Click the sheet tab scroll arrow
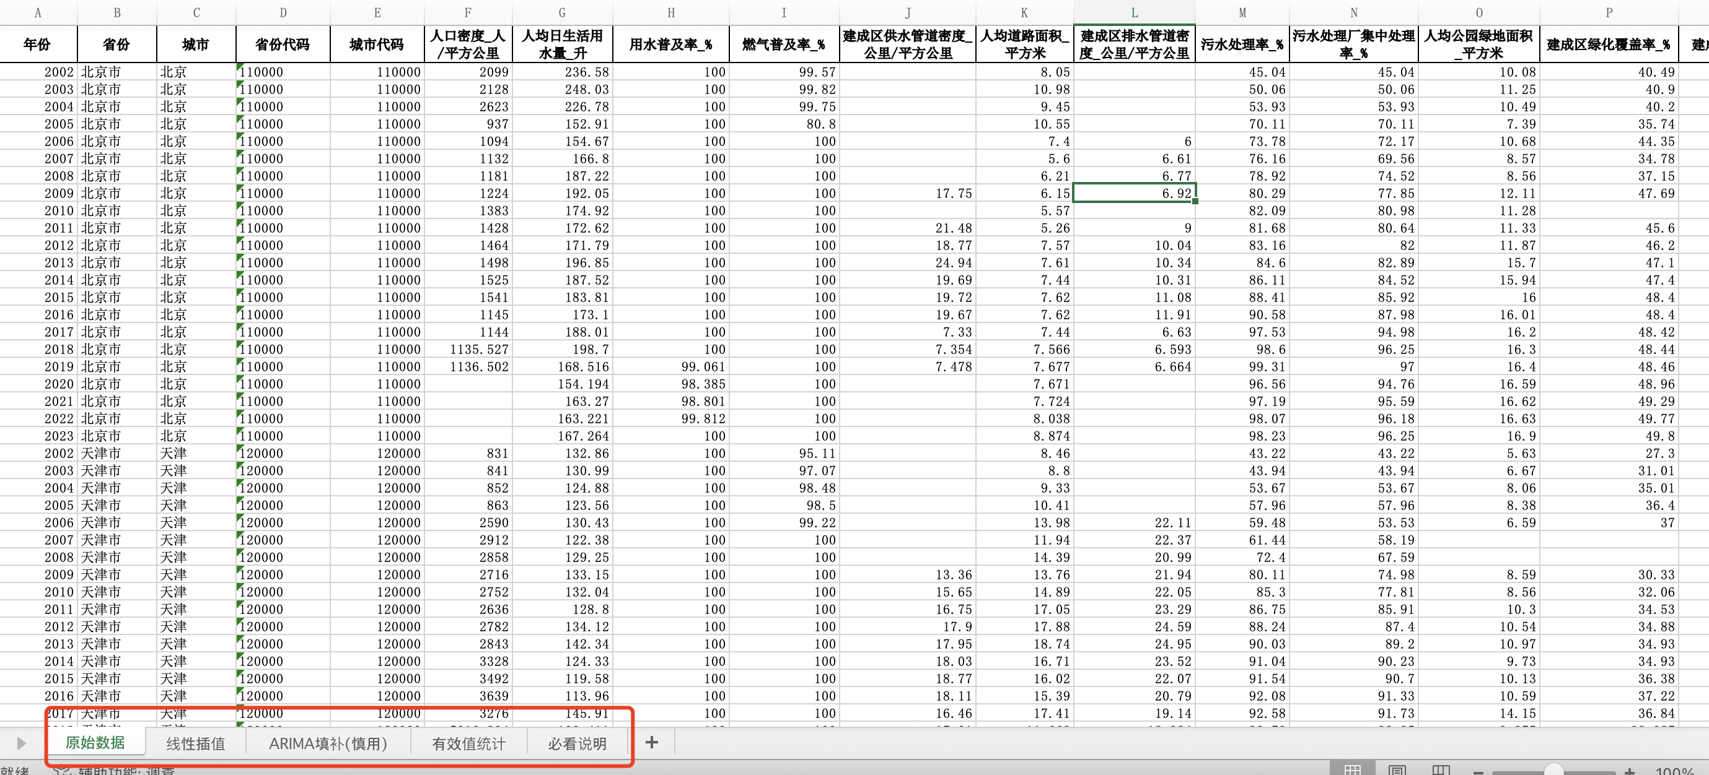 tap(21, 743)
